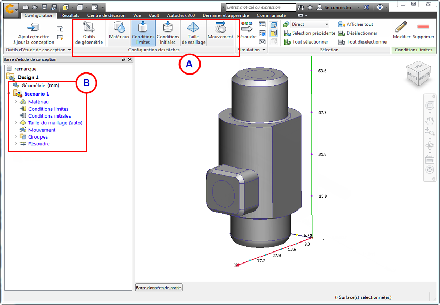
Task: Click Se connecter sign-in link
Action: (334, 7)
